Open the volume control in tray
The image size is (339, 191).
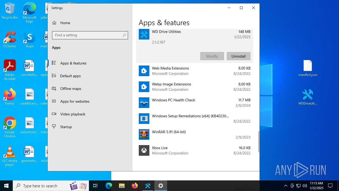pos(305,186)
